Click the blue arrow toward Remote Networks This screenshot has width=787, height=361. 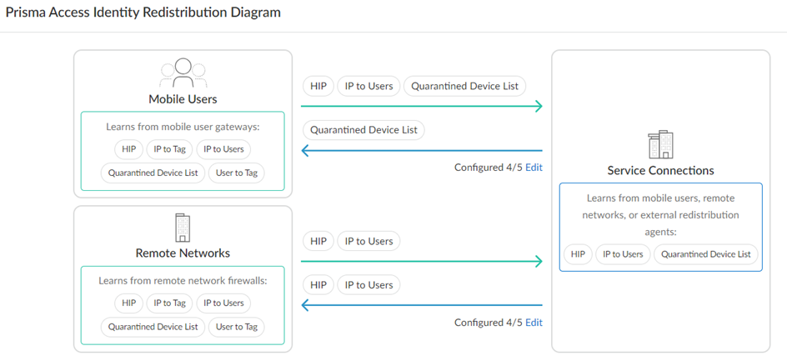point(421,306)
